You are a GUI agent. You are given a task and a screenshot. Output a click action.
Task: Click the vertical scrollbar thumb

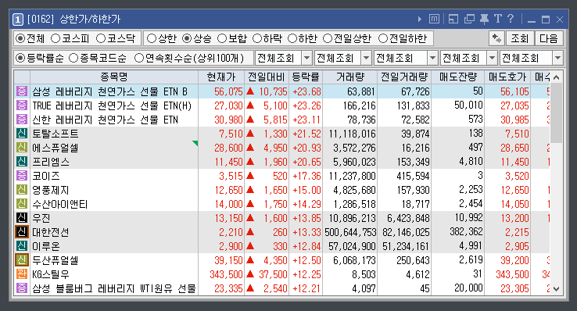[557, 113]
